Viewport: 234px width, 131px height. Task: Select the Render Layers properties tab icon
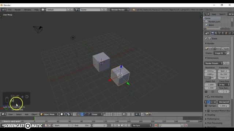[216, 33]
